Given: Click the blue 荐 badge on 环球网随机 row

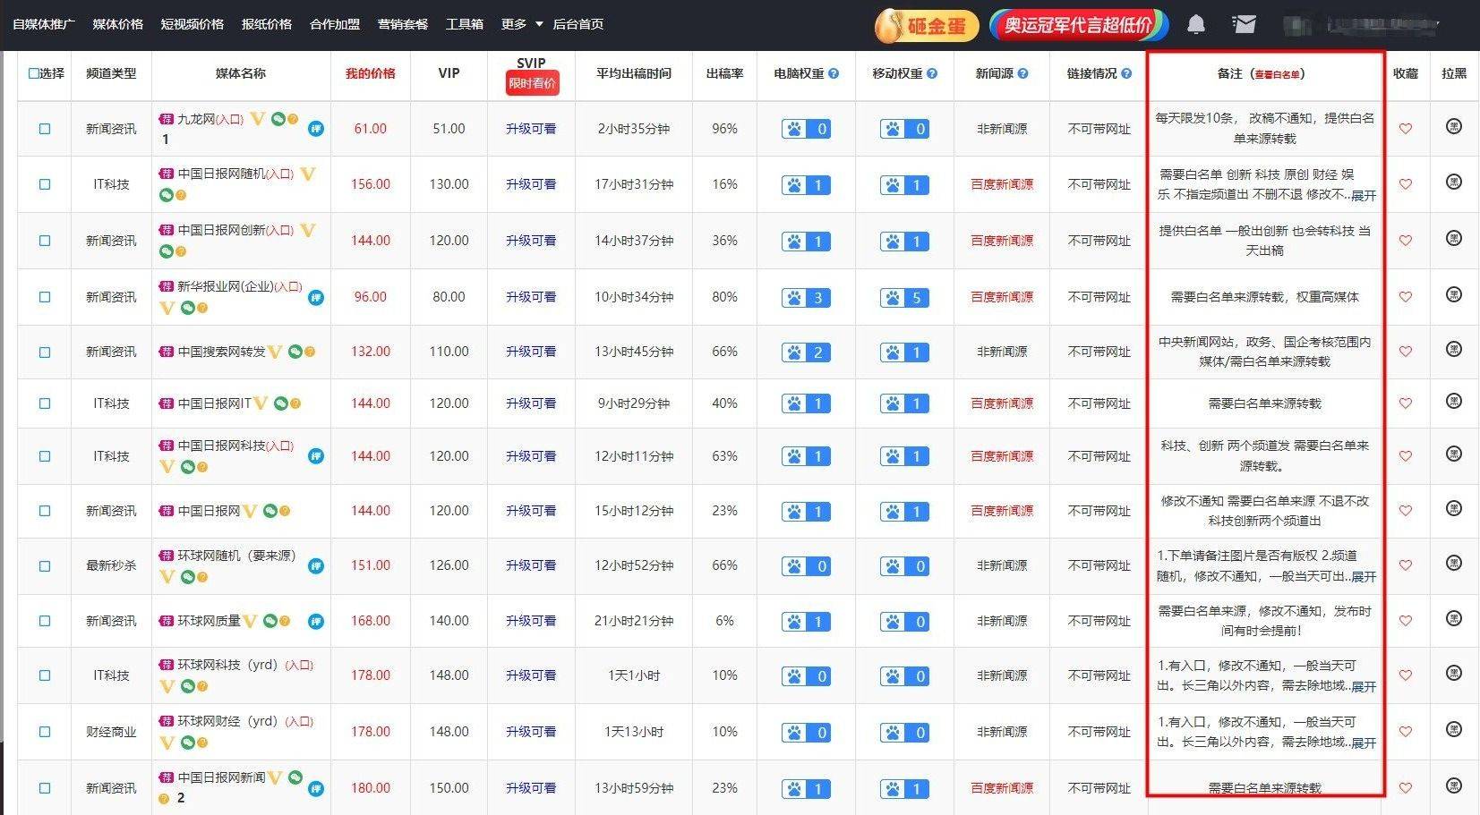Looking at the screenshot, I should tap(316, 565).
